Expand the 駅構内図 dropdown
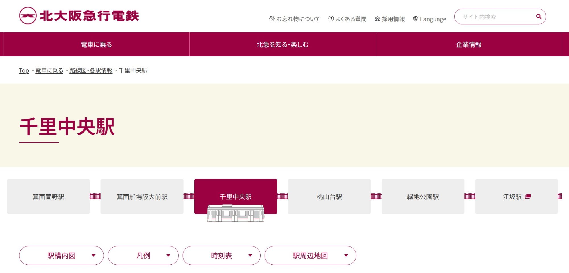This screenshot has height=273, width=569. (61, 256)
